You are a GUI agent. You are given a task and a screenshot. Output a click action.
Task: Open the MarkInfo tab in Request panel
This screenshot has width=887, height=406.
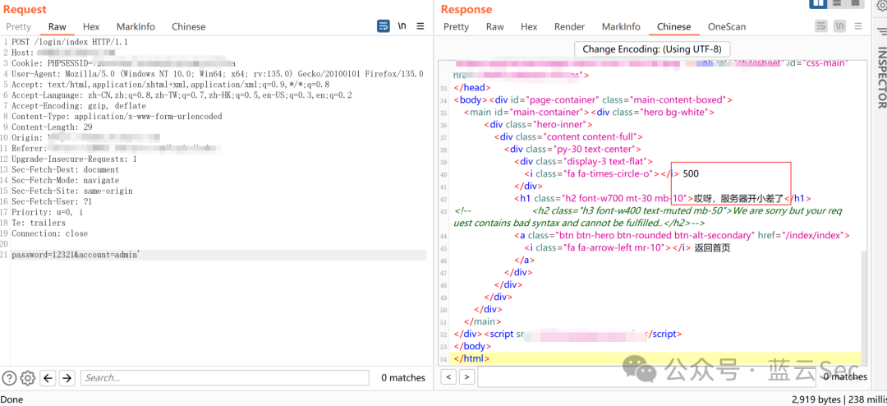point(136,26)
